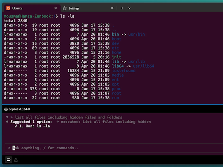Collapse the list all files prompt entry
The height and width of the screenshot is (167, 223).
coord(7,117)
